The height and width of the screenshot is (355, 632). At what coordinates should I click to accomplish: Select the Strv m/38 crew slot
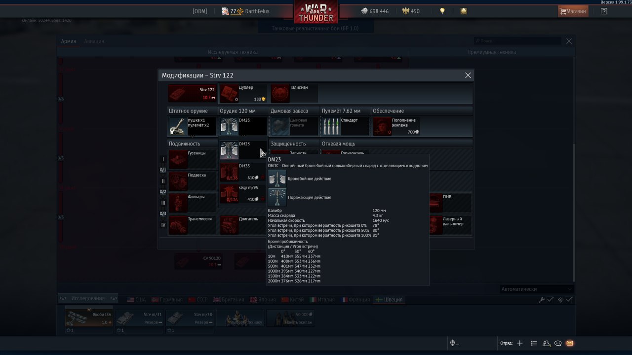[190, 319]
